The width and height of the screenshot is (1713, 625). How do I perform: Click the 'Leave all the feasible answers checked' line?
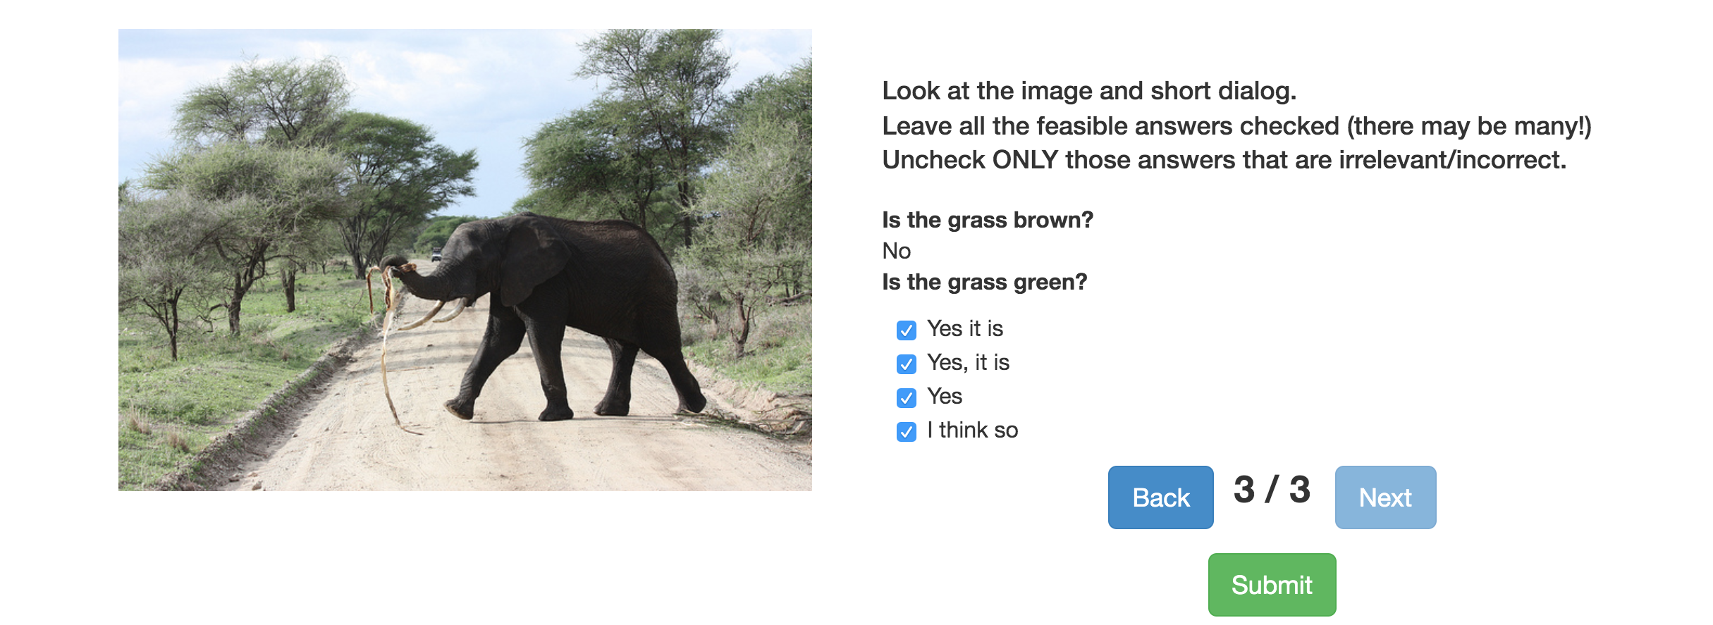click(x=1236, y=126)
